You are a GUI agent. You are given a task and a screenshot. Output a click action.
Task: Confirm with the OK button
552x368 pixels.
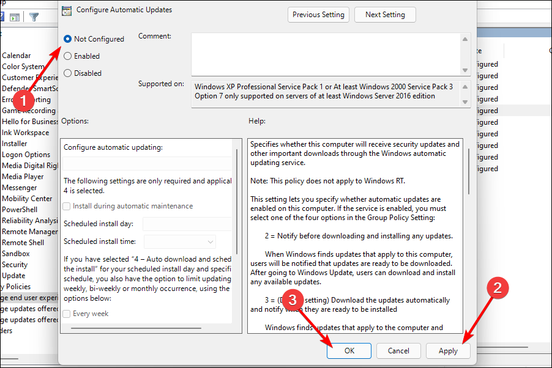[349, 351]
